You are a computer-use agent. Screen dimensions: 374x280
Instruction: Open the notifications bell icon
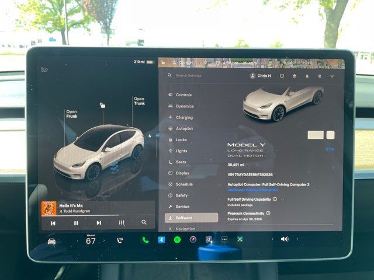click(307, 76)
